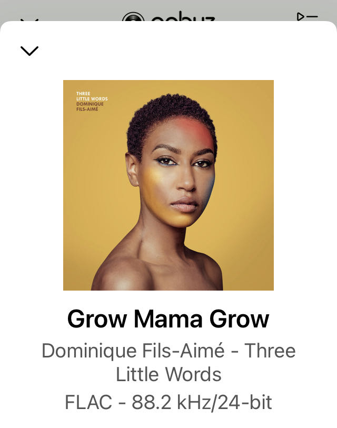This screenshot has height=428, width=337.
Task: Tap the Qobuz vinyl disc logo icon
Action: [x=133, y=17]
